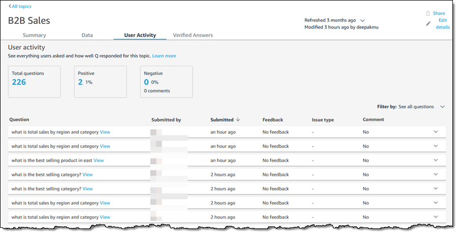Click the Positive count of 2
Screen dimensions: 458x234
(80, 82)
